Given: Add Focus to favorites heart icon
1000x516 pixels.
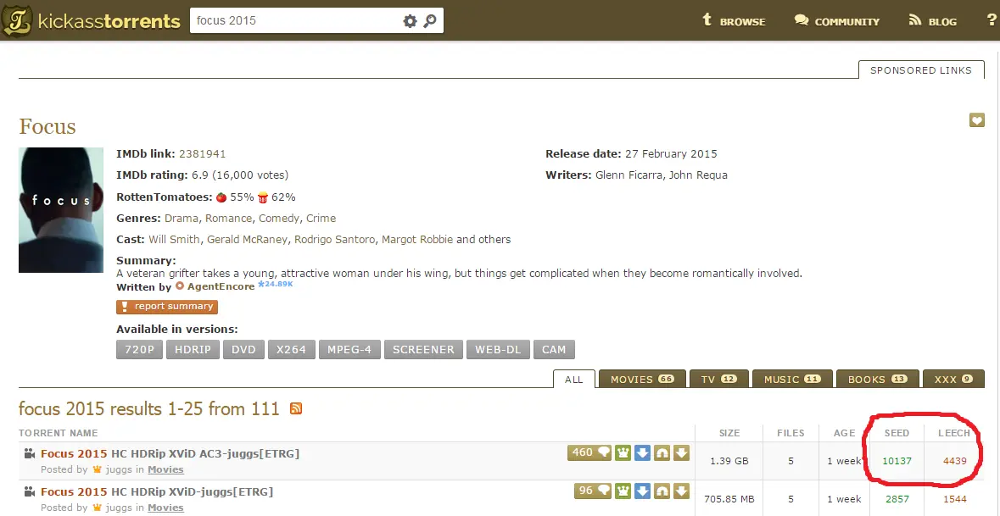Looking at the screenshot, I should tap(976, 119).
